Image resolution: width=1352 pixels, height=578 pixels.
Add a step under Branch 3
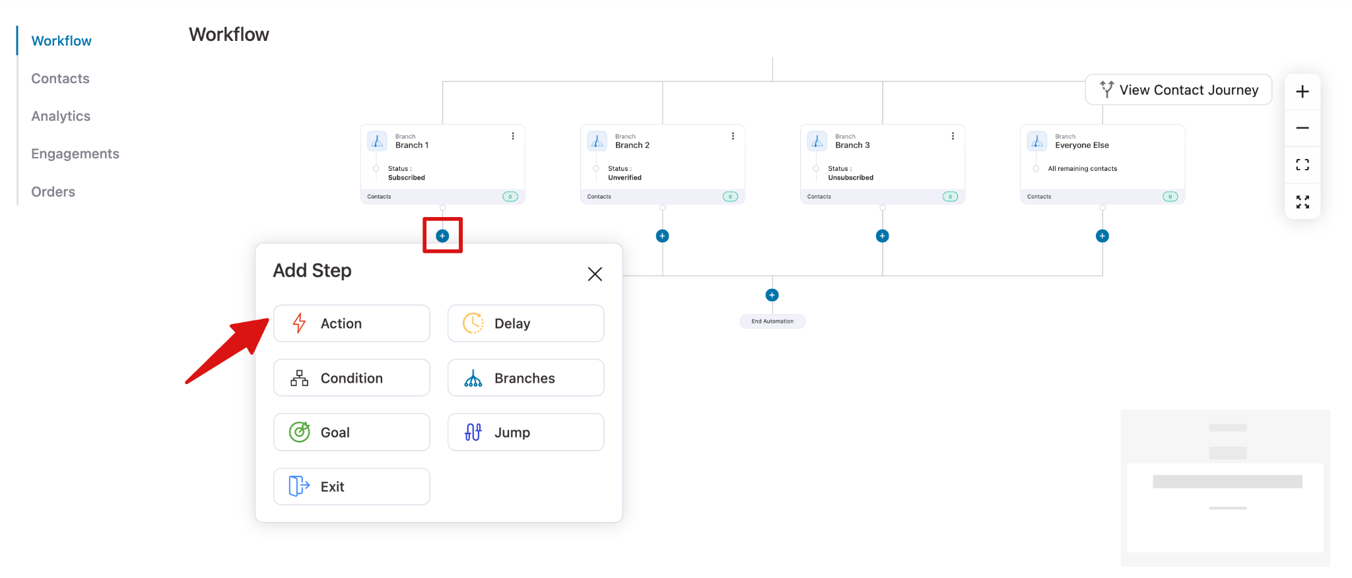point(882,236)
